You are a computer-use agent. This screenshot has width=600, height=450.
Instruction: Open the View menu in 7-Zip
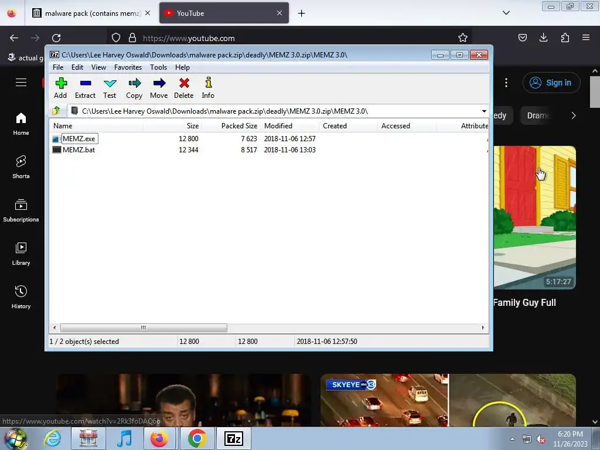pyautogui.click(x=98, y=67)
